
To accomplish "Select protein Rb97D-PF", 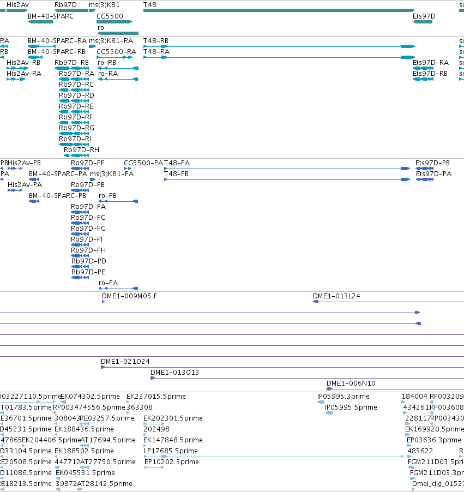I will point(88,163).
